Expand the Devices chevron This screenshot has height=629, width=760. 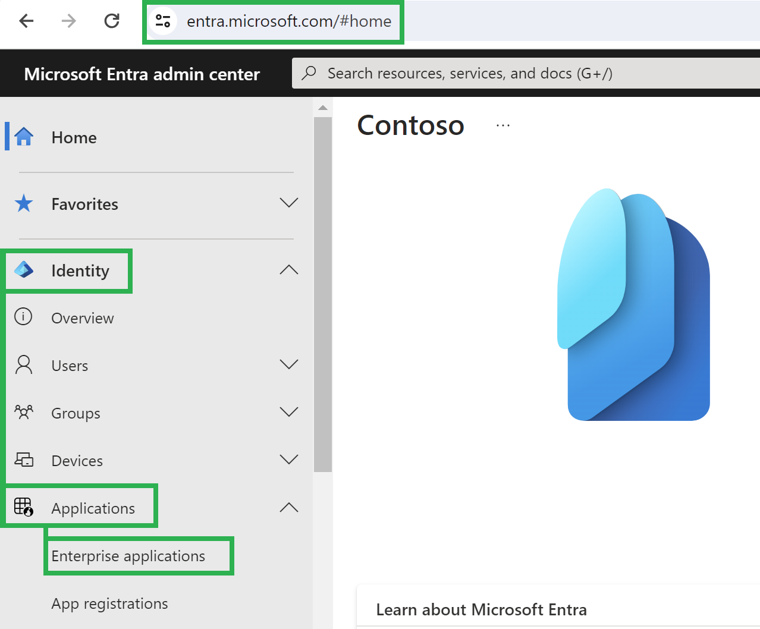tap(289, 460)
